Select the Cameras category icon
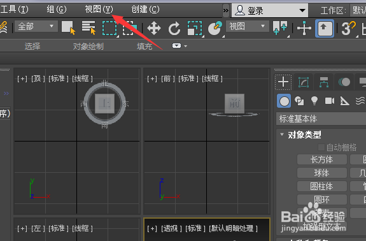The height and width of the screenshot is (241, 366). tap(330, 101)
